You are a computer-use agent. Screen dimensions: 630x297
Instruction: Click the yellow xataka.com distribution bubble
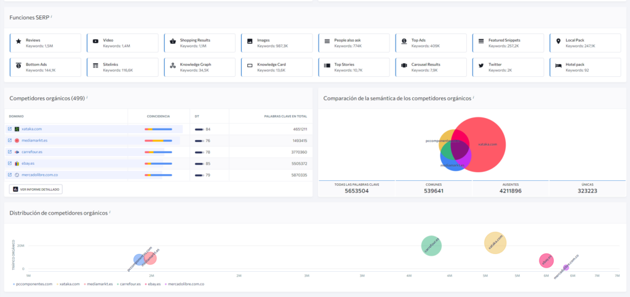(x=495, y=243)
